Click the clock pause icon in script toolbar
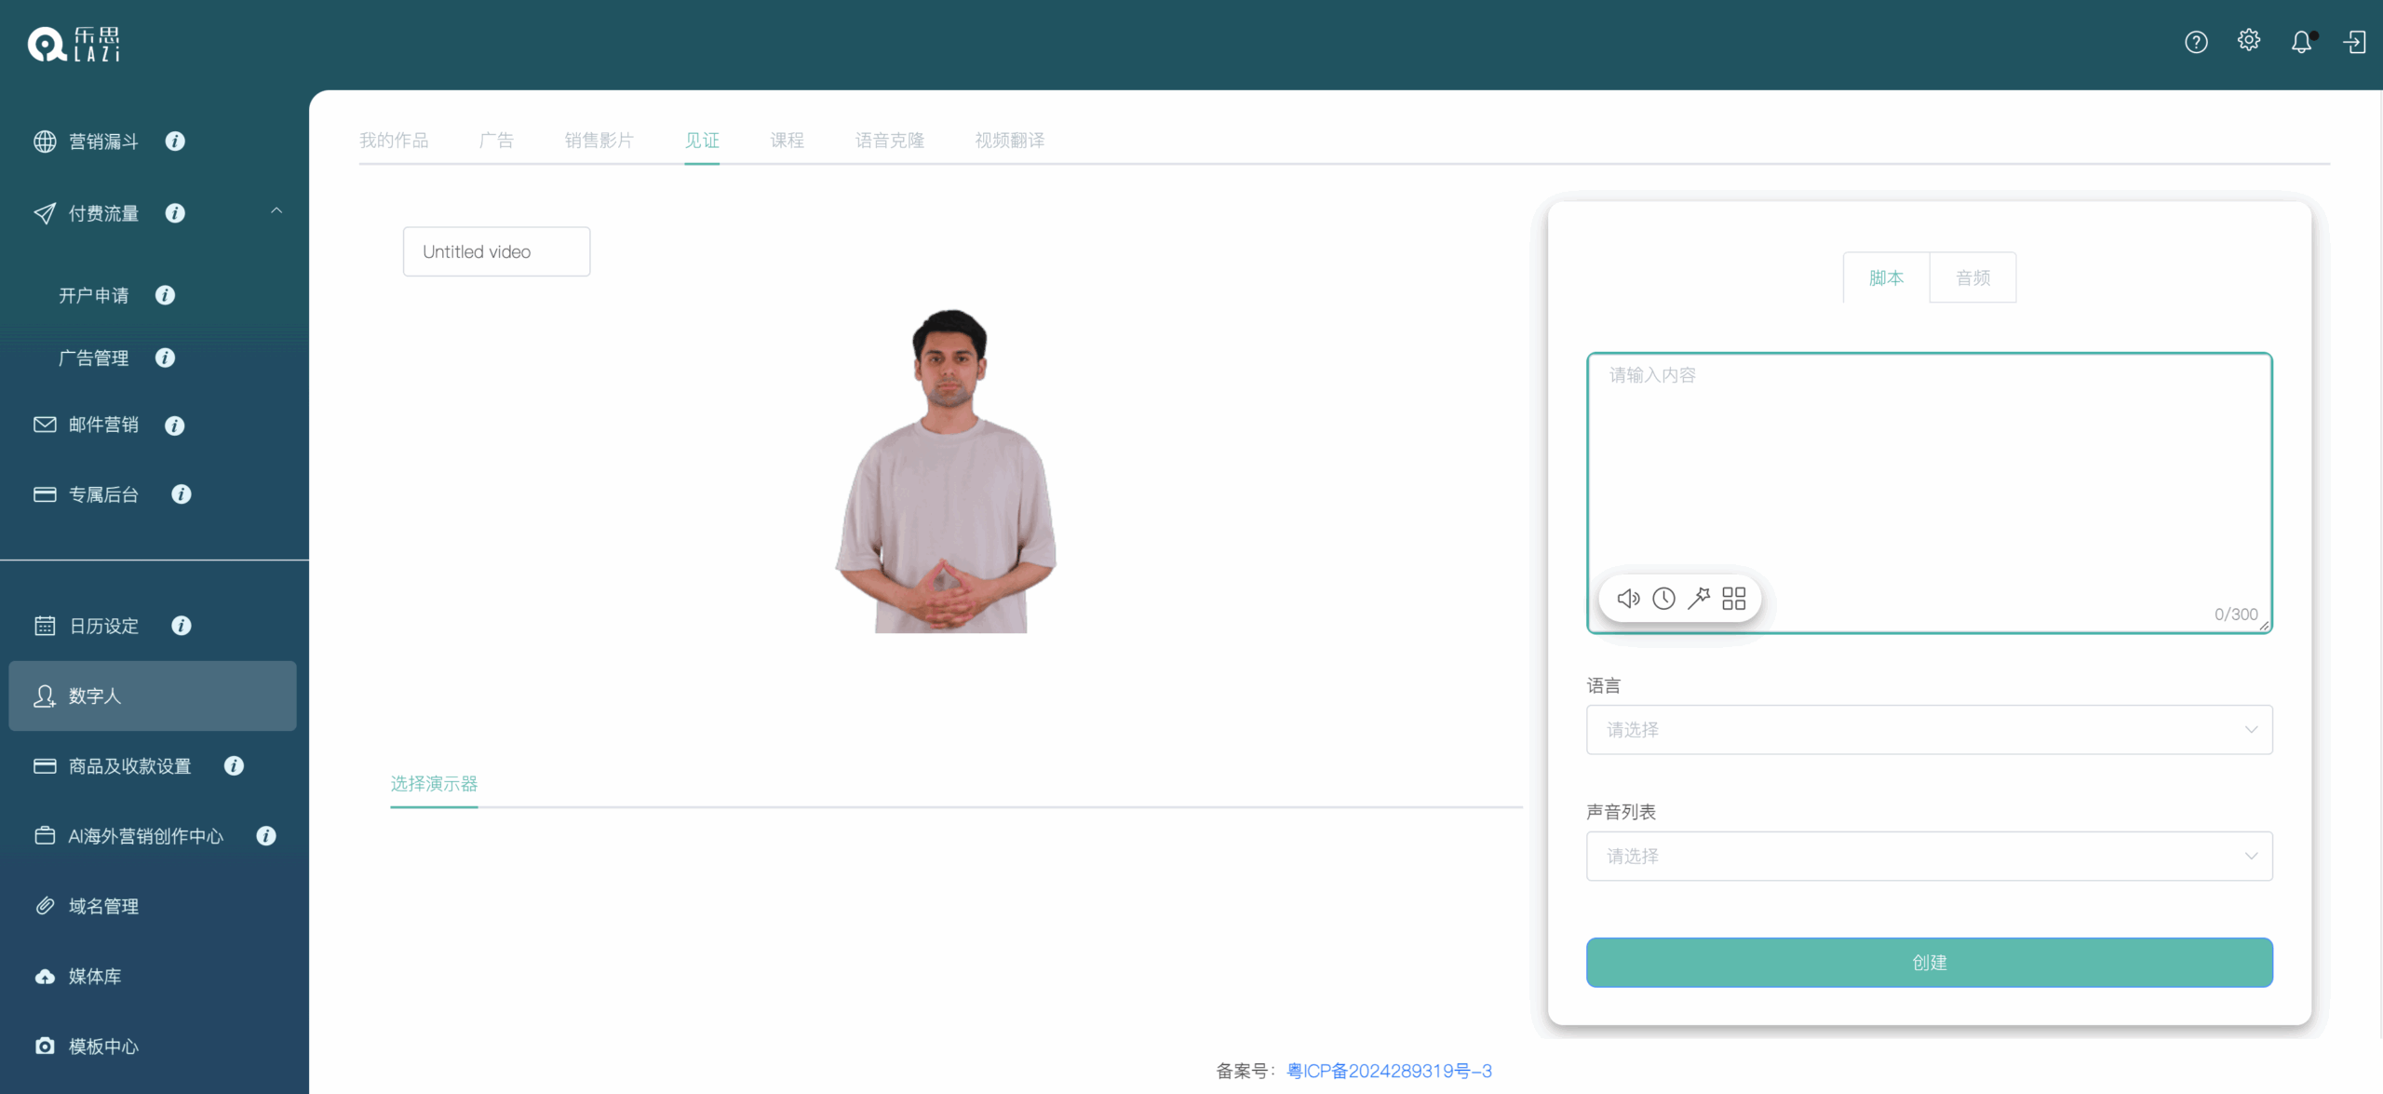 point(1663,598)
